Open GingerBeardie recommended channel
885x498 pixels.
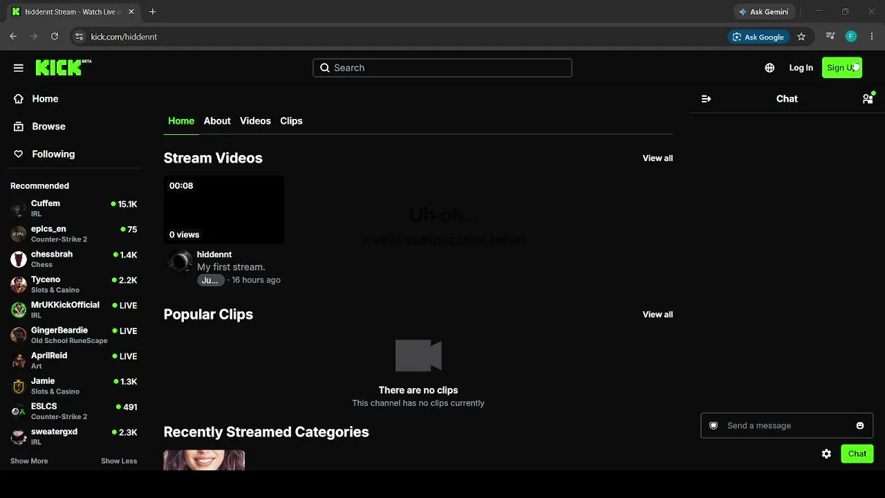pyautogui.click(x=74, y=335)
